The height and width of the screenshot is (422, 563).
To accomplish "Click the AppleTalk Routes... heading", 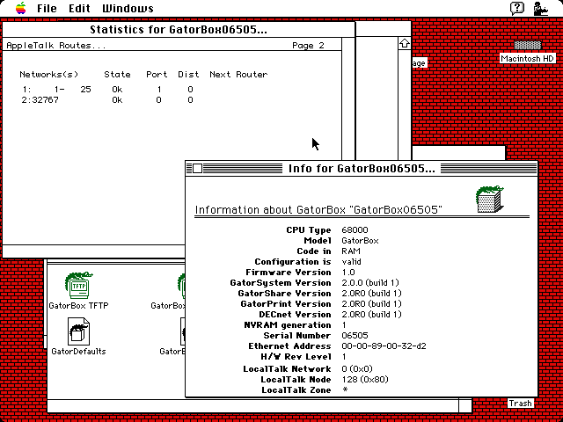I will point(56,46).
